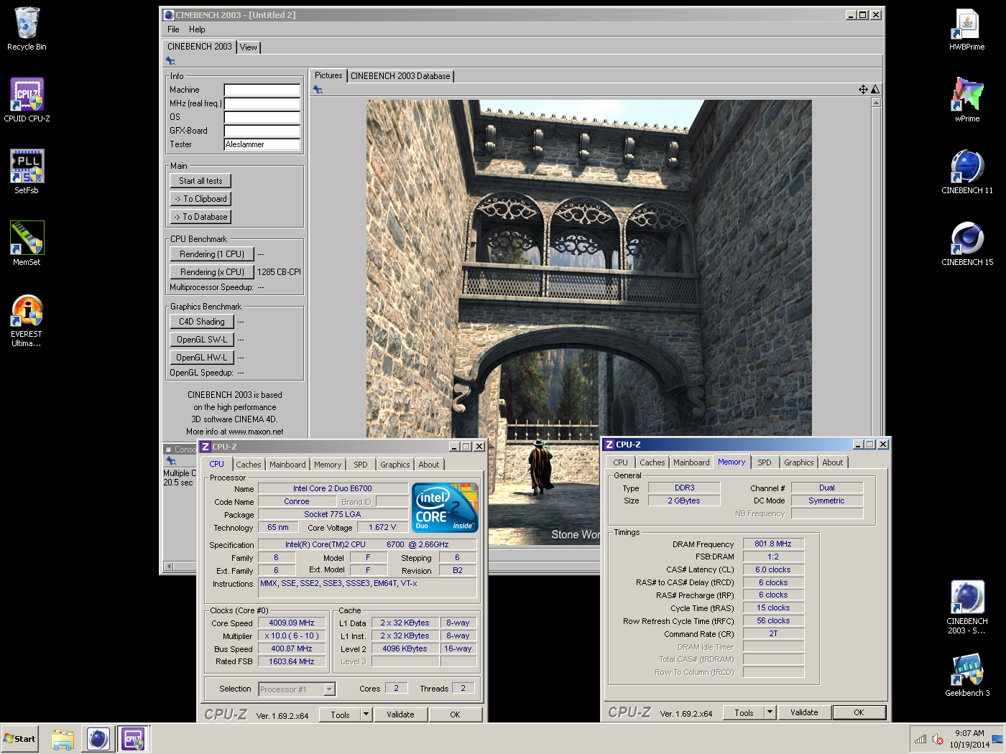
Task: Click the show desktop tray icon
Action: 997,739
